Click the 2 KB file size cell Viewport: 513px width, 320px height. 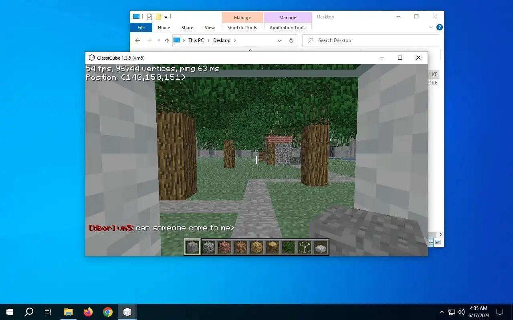[x=433, y=83]
